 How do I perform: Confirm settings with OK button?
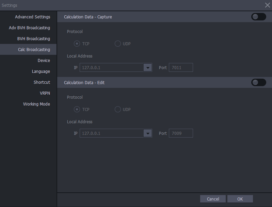240,199
